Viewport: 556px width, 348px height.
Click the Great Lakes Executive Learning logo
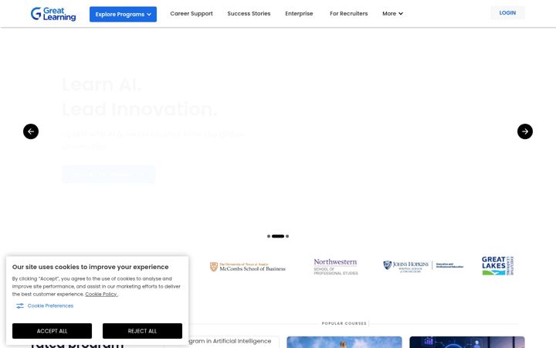pyautogui.click(x=498, y=265)
